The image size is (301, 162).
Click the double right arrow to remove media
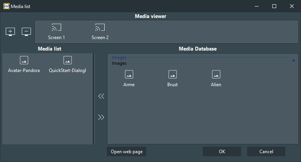[x=101, y=117]
